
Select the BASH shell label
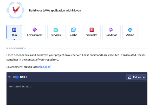[x=23, y=77]
